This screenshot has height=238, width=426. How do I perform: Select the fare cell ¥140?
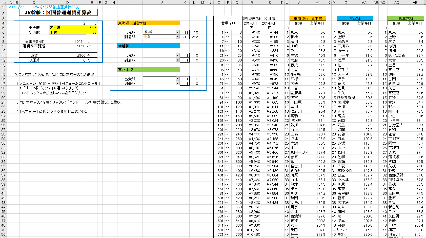coord(252,32)
